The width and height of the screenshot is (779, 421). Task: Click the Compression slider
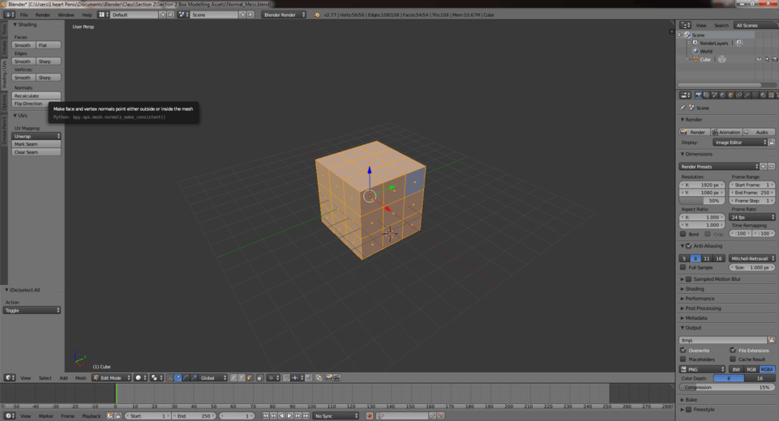tap(726, 388)
